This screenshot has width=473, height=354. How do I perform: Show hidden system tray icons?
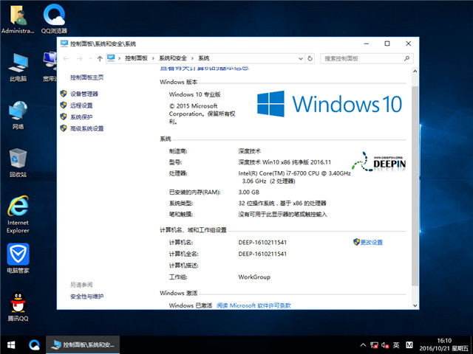363,345
